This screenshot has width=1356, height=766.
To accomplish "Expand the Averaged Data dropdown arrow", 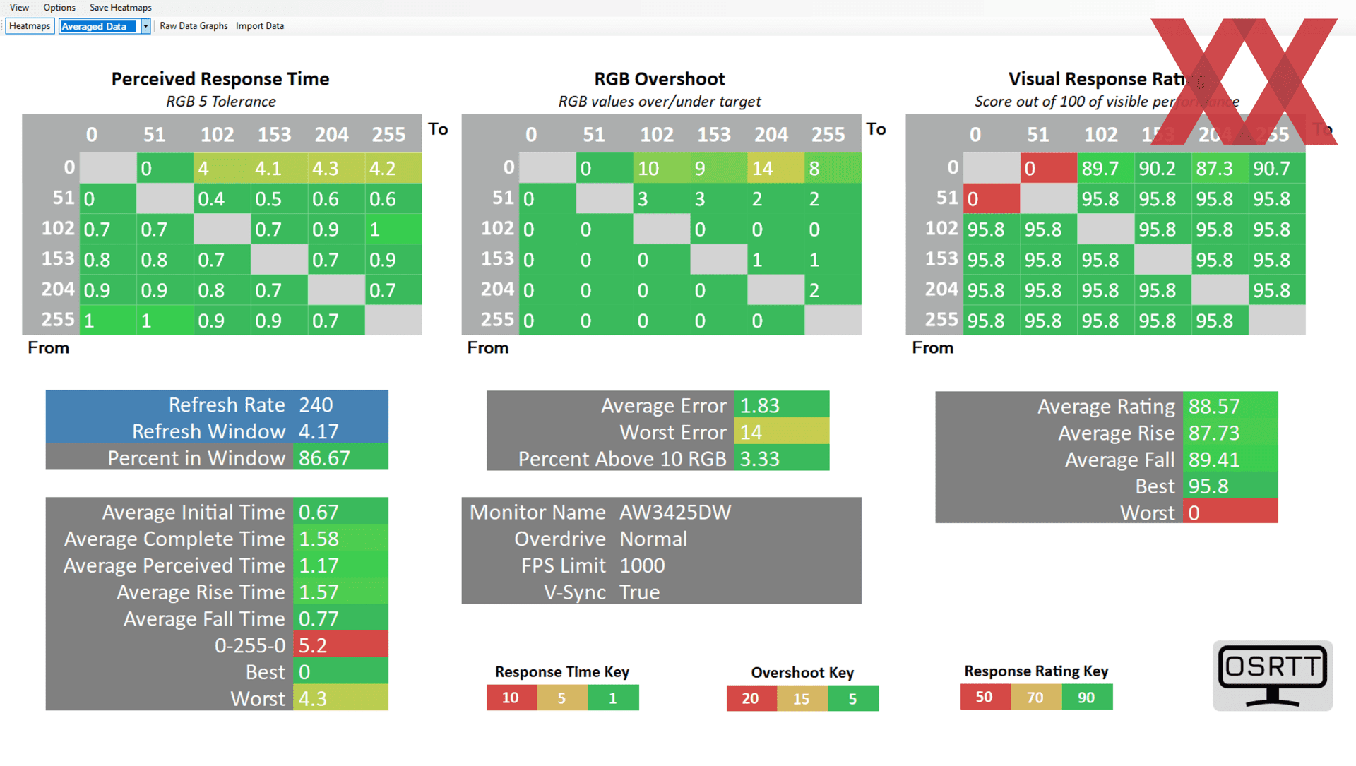I will [145, 26].
